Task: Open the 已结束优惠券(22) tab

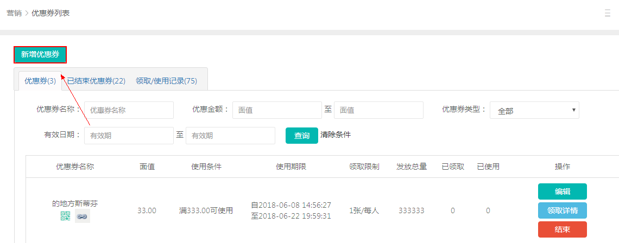Action: pos(96,81)
